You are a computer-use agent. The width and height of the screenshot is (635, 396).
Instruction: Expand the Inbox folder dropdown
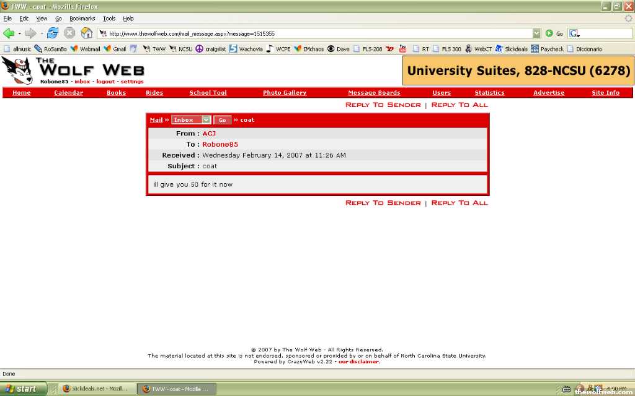click(x=206, y=120)
